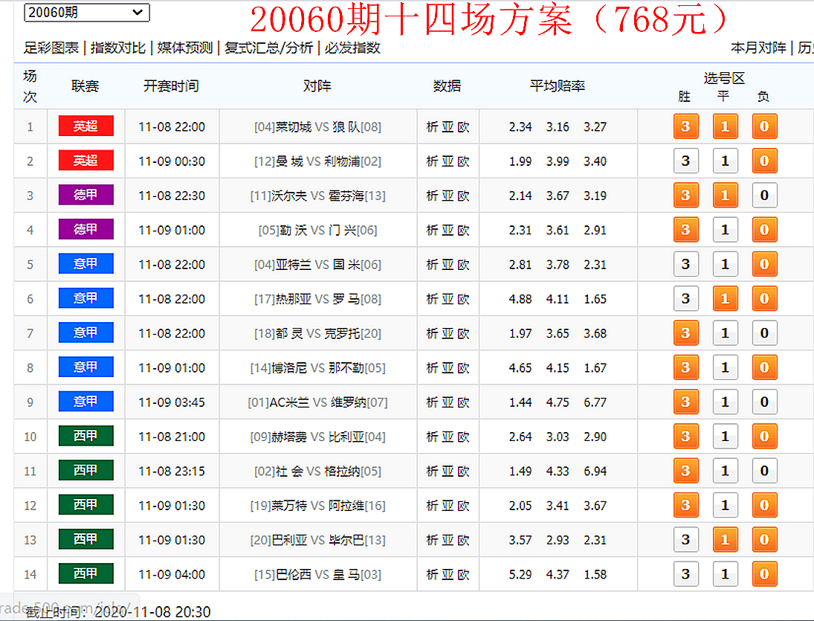The image size is (814, 621).
Task: Switch to 指数对比 section
Action: [117, 48]
